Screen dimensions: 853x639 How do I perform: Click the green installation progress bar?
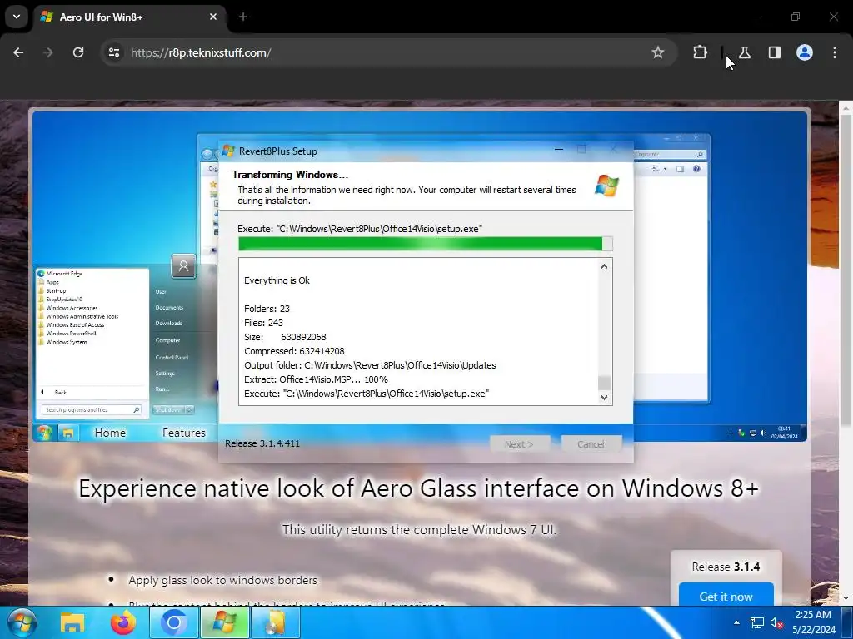[426, 244]
